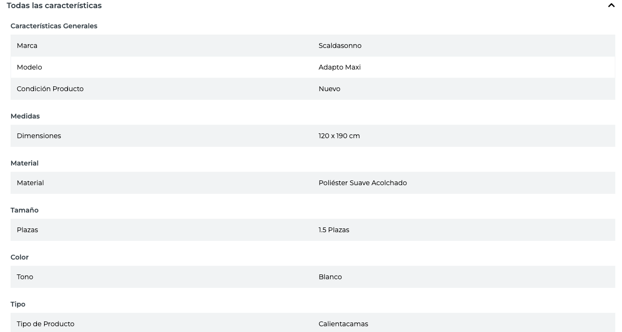Click the Tamaño section heading
The image size is (622, 332).
pyautogui.click(x=24, y=210)
